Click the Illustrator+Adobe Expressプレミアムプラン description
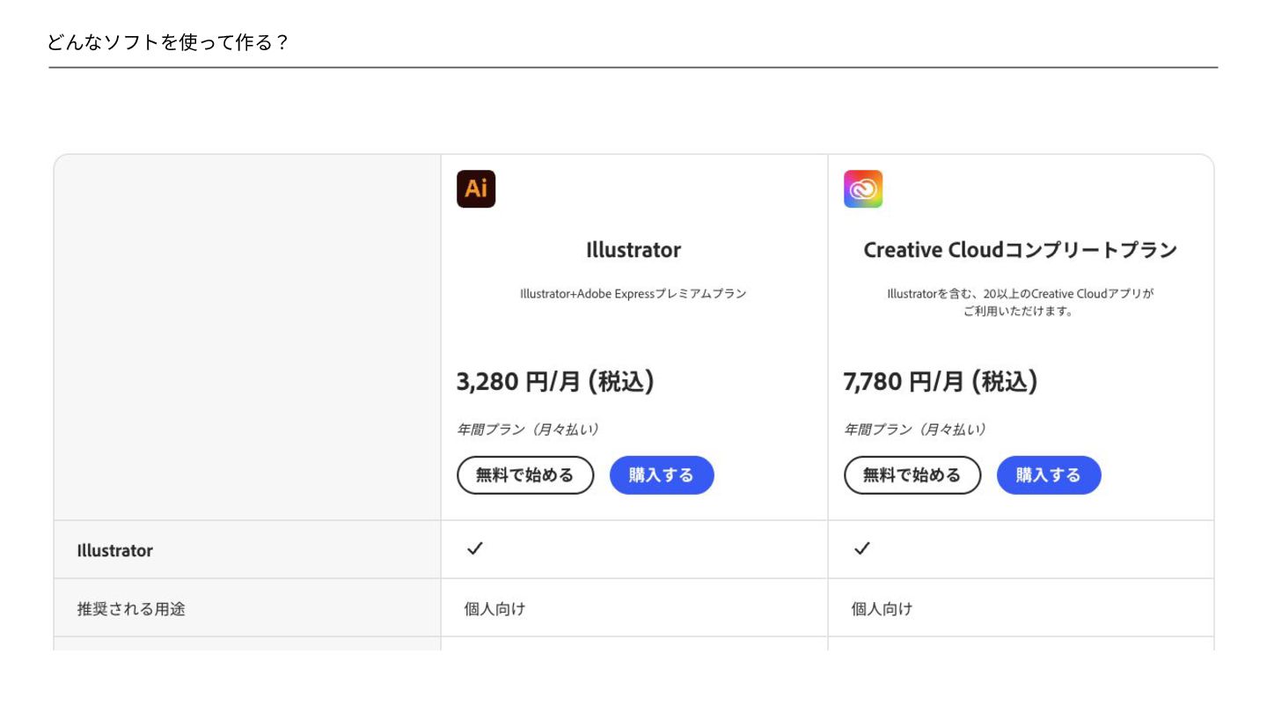The width and height of the screenshot is (1267, 713). tap(633, 294)
